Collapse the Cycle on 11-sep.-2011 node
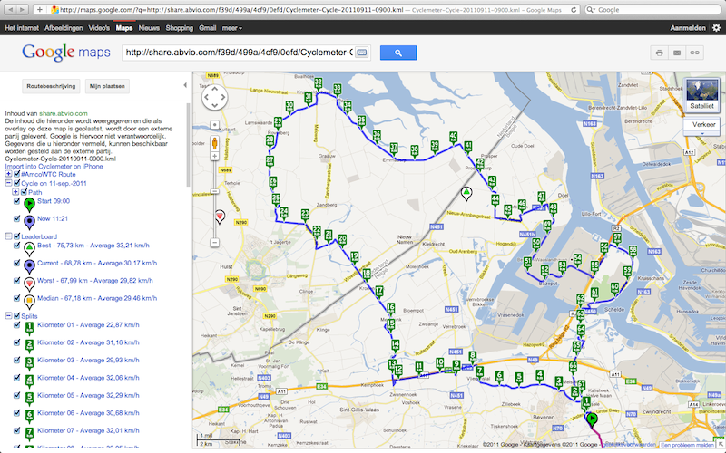Screen dimensions: 726x453 [x=8, y=183]
